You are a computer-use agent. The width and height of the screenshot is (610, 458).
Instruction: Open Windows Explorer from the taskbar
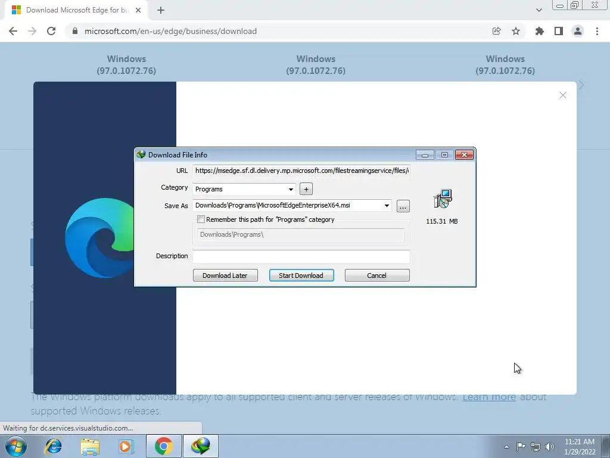click(90, 447)
